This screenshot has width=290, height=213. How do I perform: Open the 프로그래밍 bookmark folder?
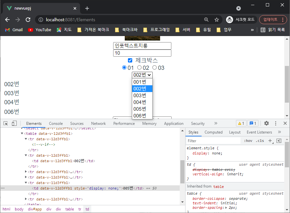157,30
